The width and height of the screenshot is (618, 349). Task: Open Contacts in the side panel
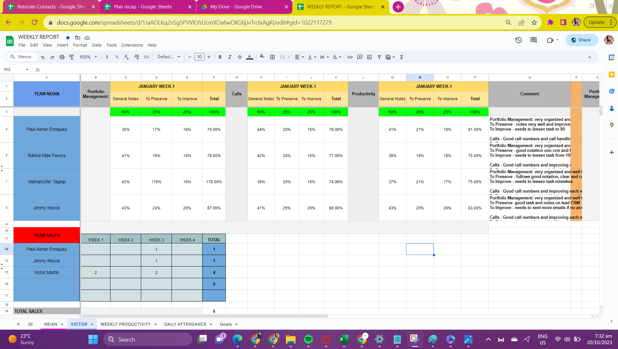tap(611, 108)
